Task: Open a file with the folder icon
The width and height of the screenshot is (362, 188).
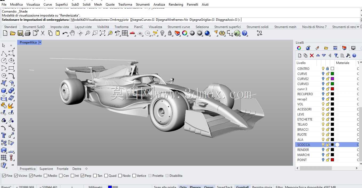Action: (x=13, y=33)
